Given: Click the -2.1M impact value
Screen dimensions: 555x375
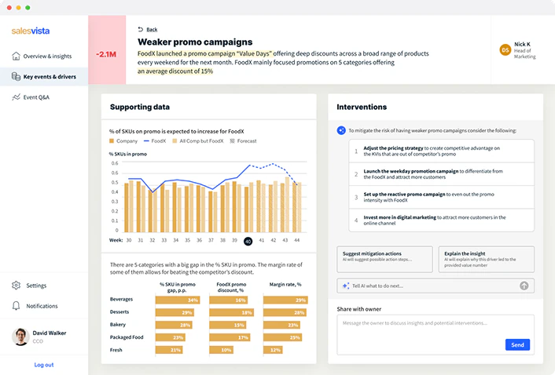Looking at the screenshot, I should [106, 54].
